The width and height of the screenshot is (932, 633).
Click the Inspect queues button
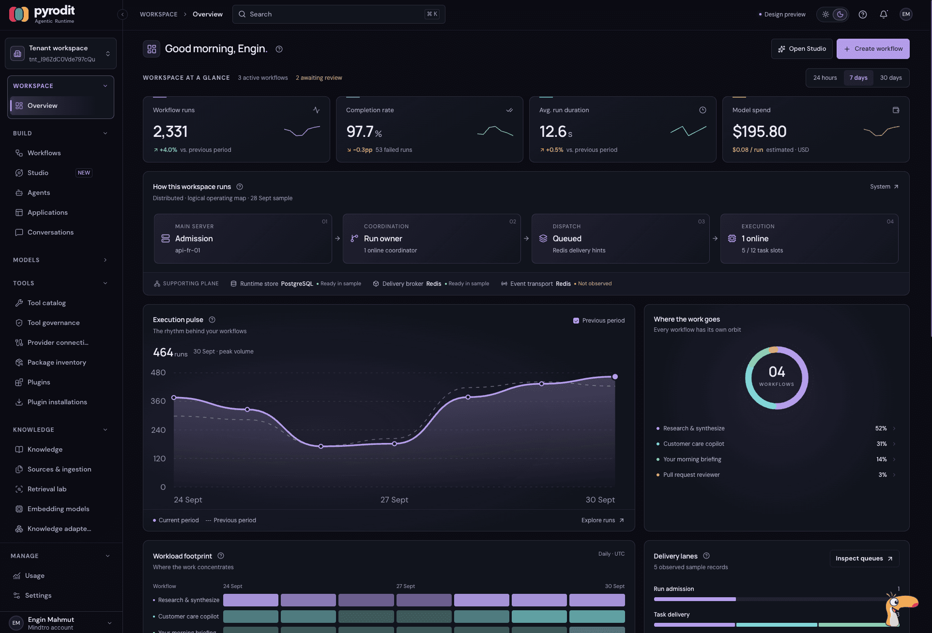(864, 559)
